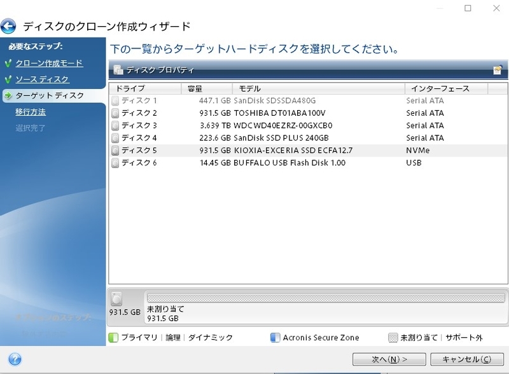Close the clone wizard window
Screen dimensions: 509x374
[496, 8]
